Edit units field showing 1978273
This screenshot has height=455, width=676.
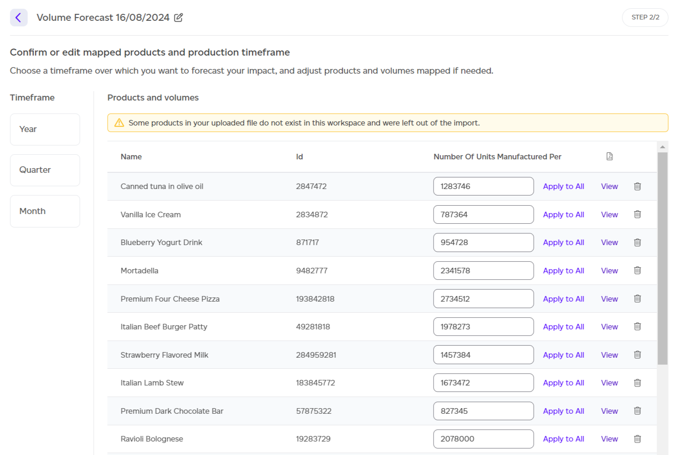tap(484, 327)
